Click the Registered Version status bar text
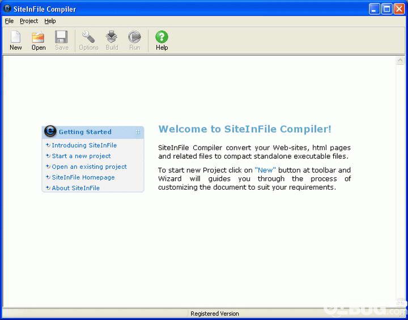 pos(215,314)
